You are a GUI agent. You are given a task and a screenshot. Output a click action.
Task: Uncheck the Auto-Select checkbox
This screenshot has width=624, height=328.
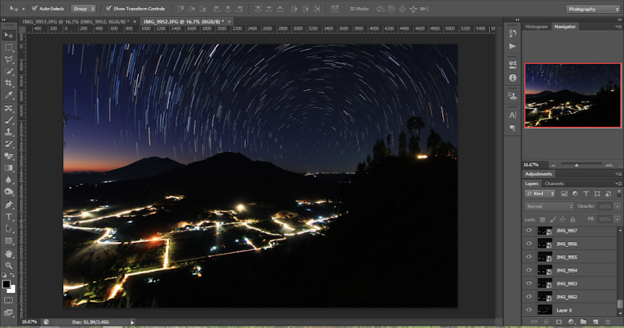click(34, 9)
